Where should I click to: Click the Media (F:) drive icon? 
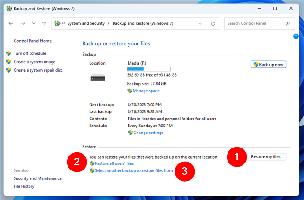pos(98,77)
